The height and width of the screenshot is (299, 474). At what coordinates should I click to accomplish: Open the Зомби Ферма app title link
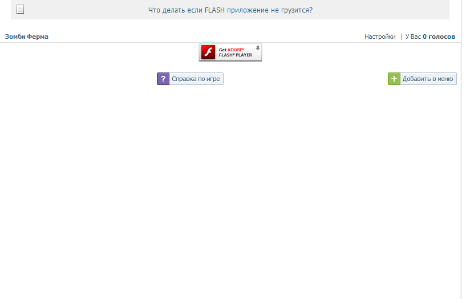tap(27, 37)
